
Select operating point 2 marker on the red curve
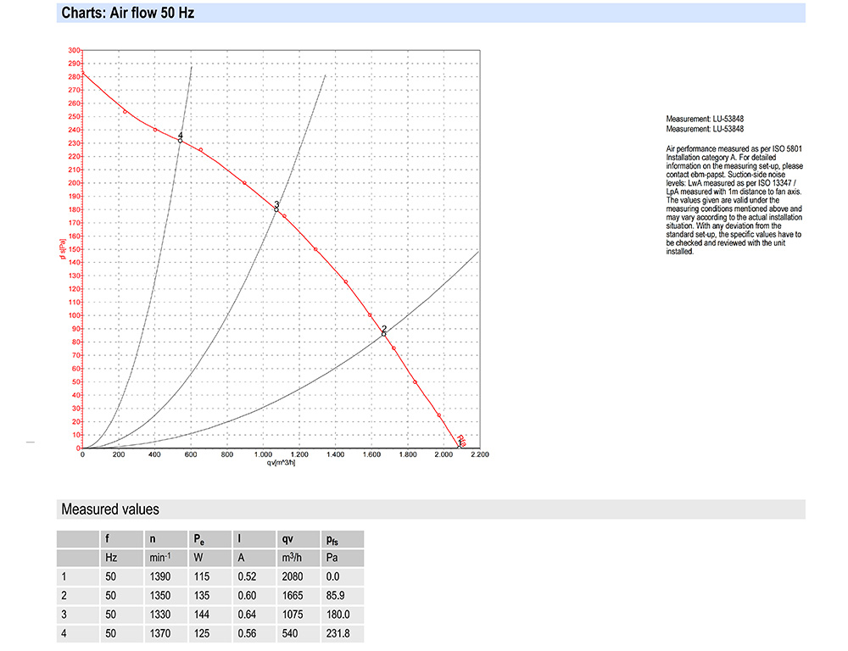pos(383,334)
